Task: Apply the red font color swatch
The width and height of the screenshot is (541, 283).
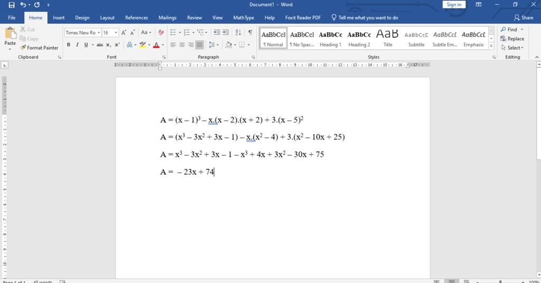Action: coord(156,45)
